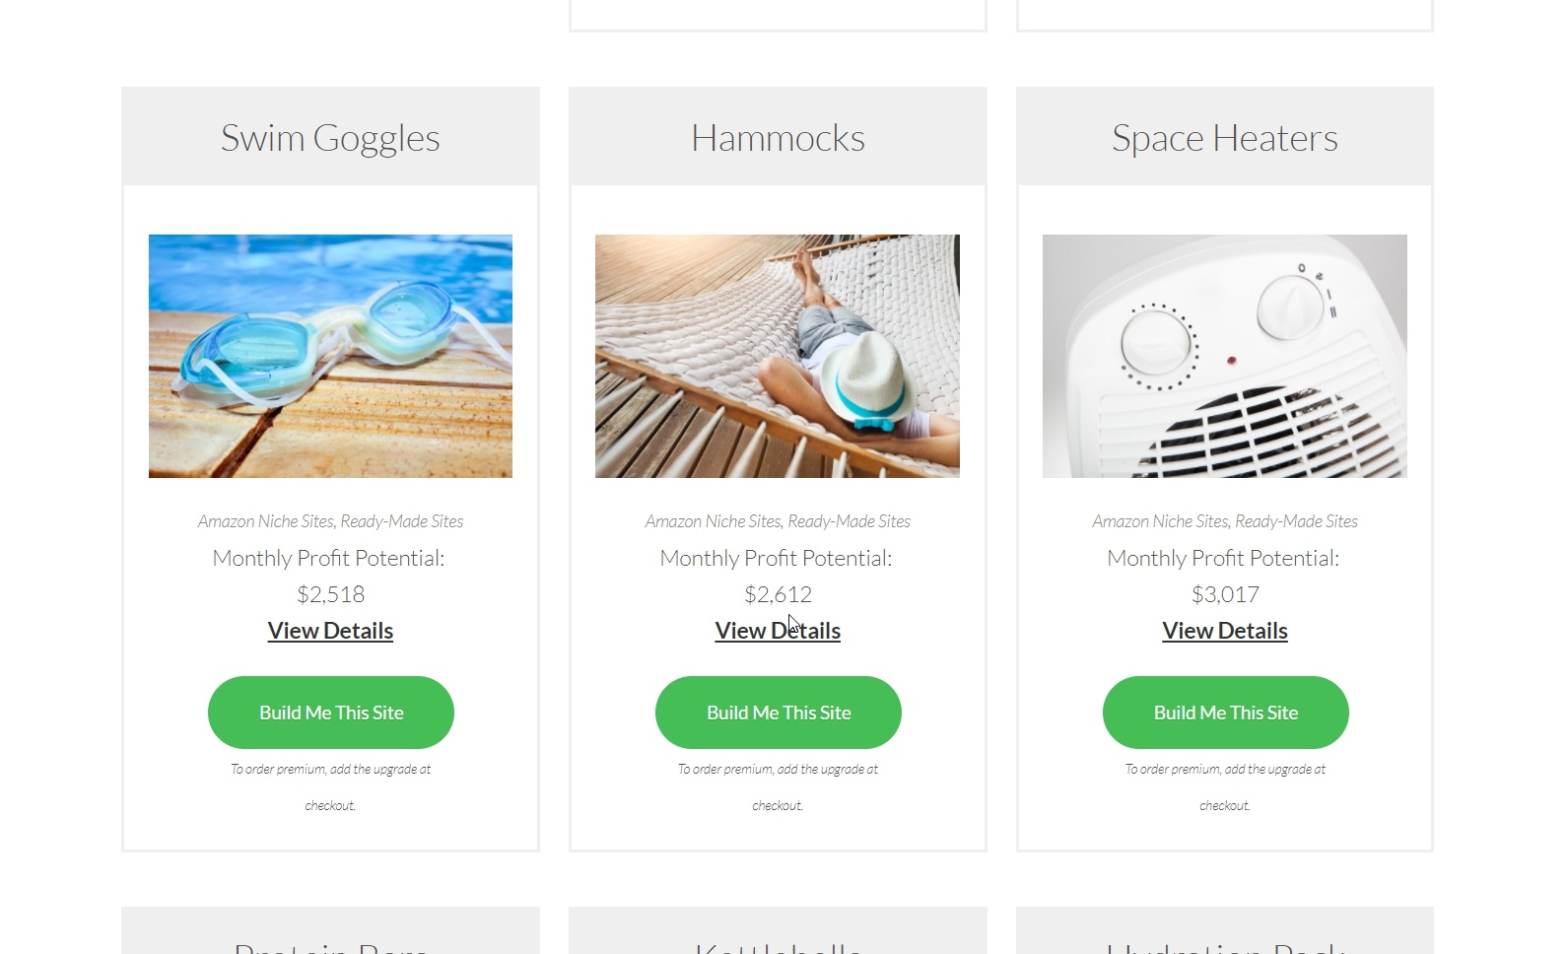Open Amazon Niche Sites category under Hammocks
The image size is (1567, 954).
point(713,521)
